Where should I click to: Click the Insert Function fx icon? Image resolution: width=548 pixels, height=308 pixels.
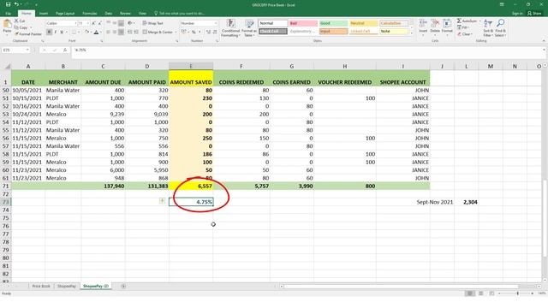(65, 50)
